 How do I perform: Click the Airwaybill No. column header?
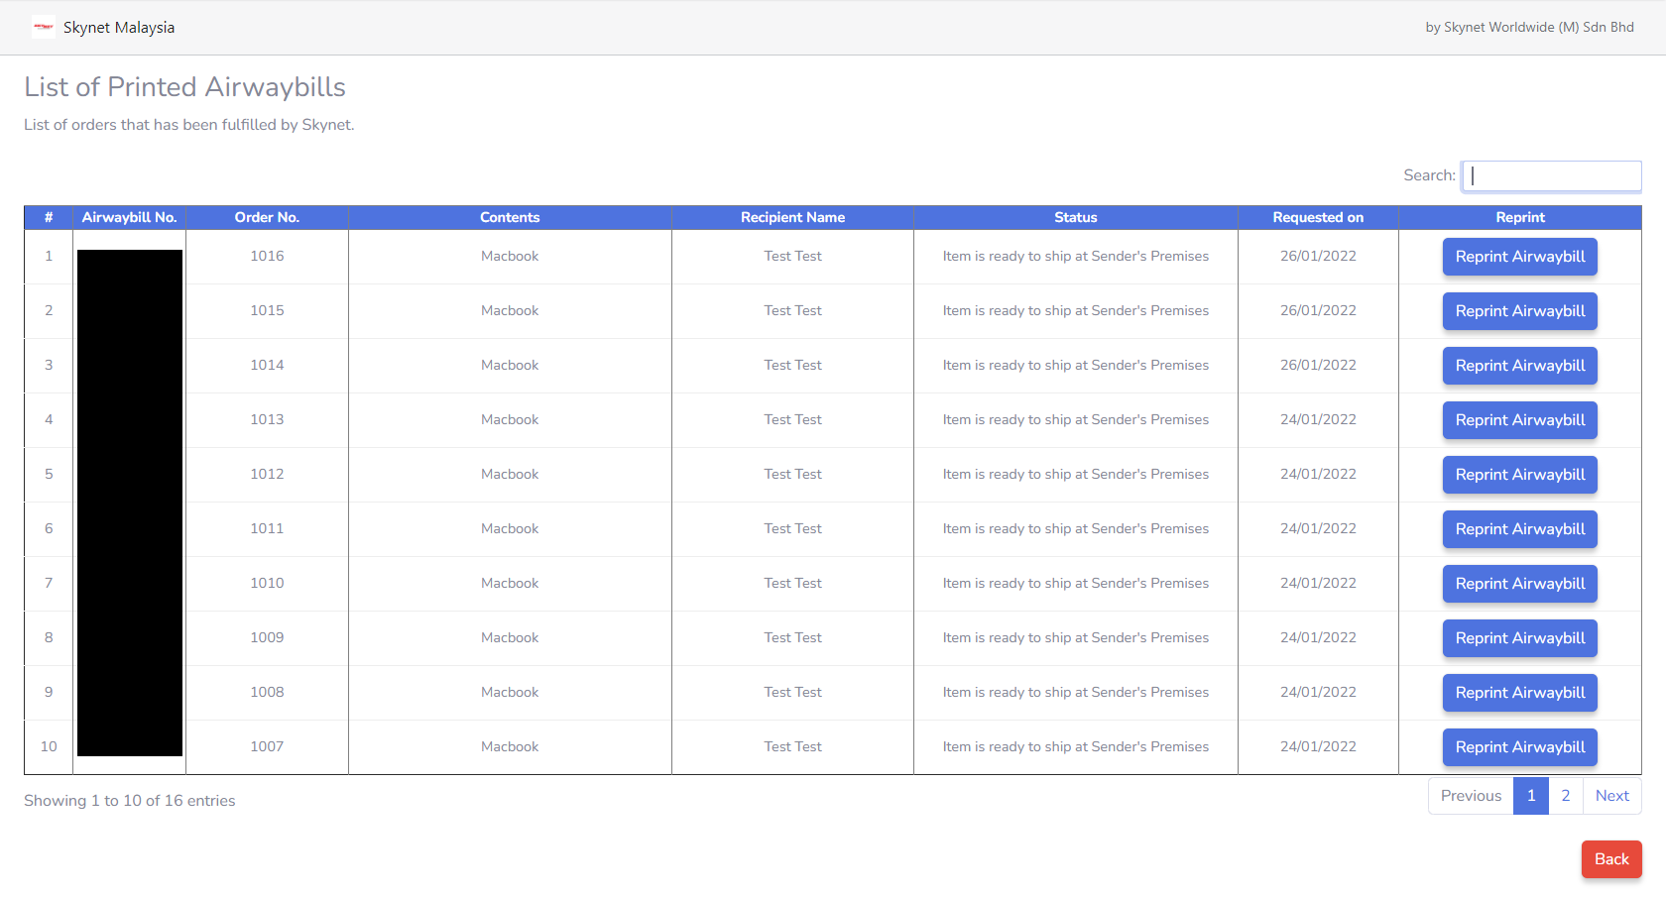pyautogui.click(x=129, y=217)
